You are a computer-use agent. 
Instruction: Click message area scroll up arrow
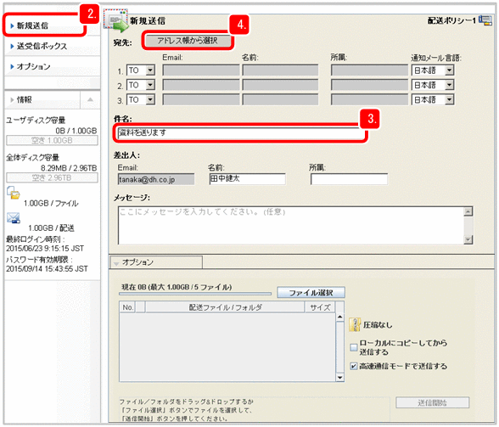pyautogui.click(x=468, y=211)
